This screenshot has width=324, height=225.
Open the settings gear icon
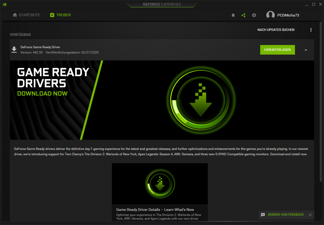point(254,15)
